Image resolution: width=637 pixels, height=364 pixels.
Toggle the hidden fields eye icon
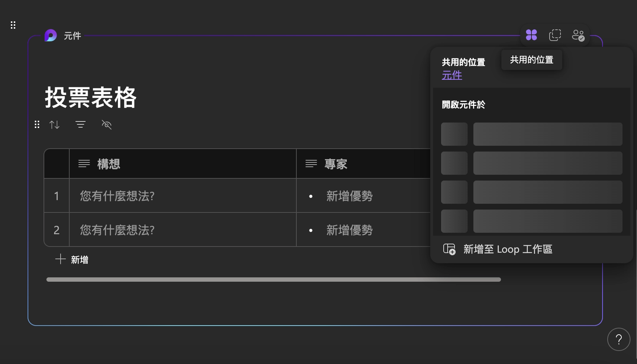pyautogui.click(x=107, y=125)
